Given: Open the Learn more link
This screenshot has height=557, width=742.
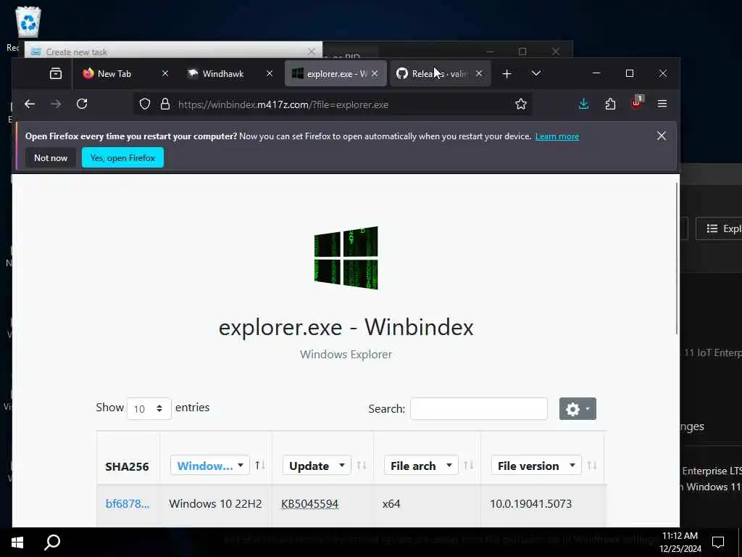Looking at the screenshot, I should (x=557, y=136).
